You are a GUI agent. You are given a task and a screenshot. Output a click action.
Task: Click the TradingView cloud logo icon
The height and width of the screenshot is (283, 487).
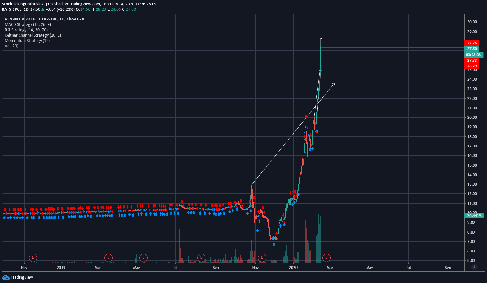[6, 277]
